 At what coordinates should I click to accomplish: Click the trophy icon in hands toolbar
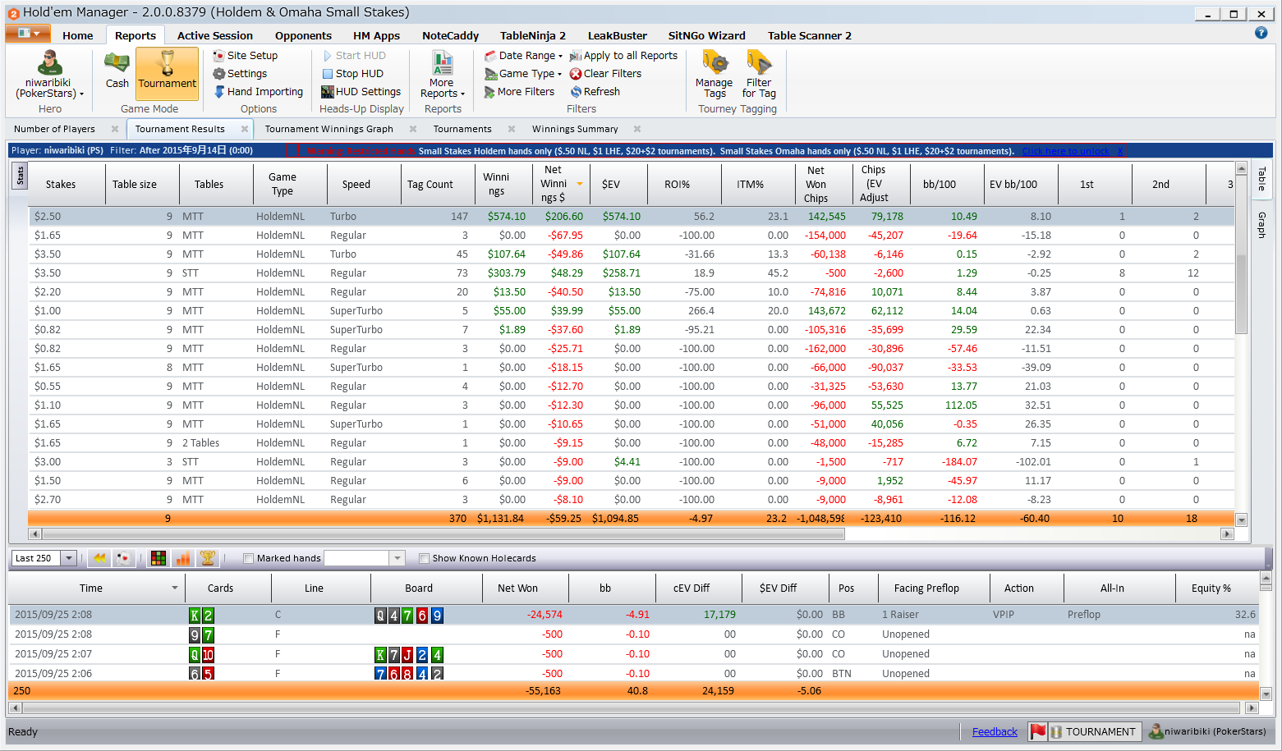tap(208, 558)
